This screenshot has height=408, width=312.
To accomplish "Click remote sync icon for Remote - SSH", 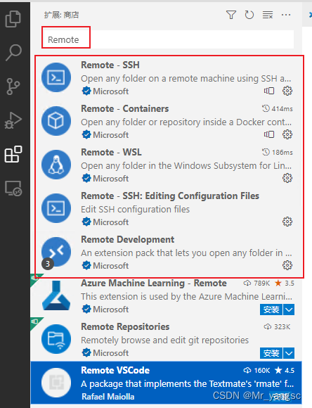I will [269, 91].
